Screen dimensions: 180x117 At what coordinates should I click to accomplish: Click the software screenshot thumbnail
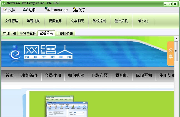(67, 106)
